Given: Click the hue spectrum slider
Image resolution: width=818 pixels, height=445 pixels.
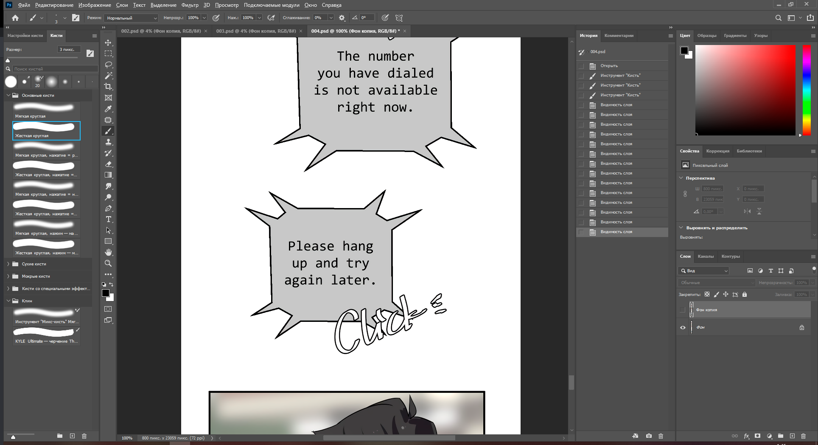Looking at the screenshot, I should pyautogui.click(x=807, y=90).
